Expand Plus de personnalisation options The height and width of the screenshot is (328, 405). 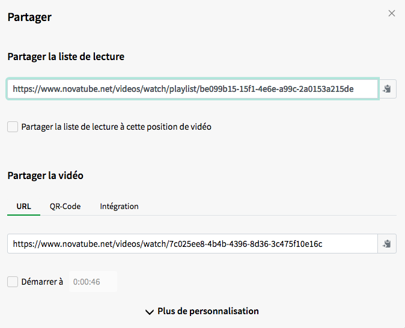(208, 311)
